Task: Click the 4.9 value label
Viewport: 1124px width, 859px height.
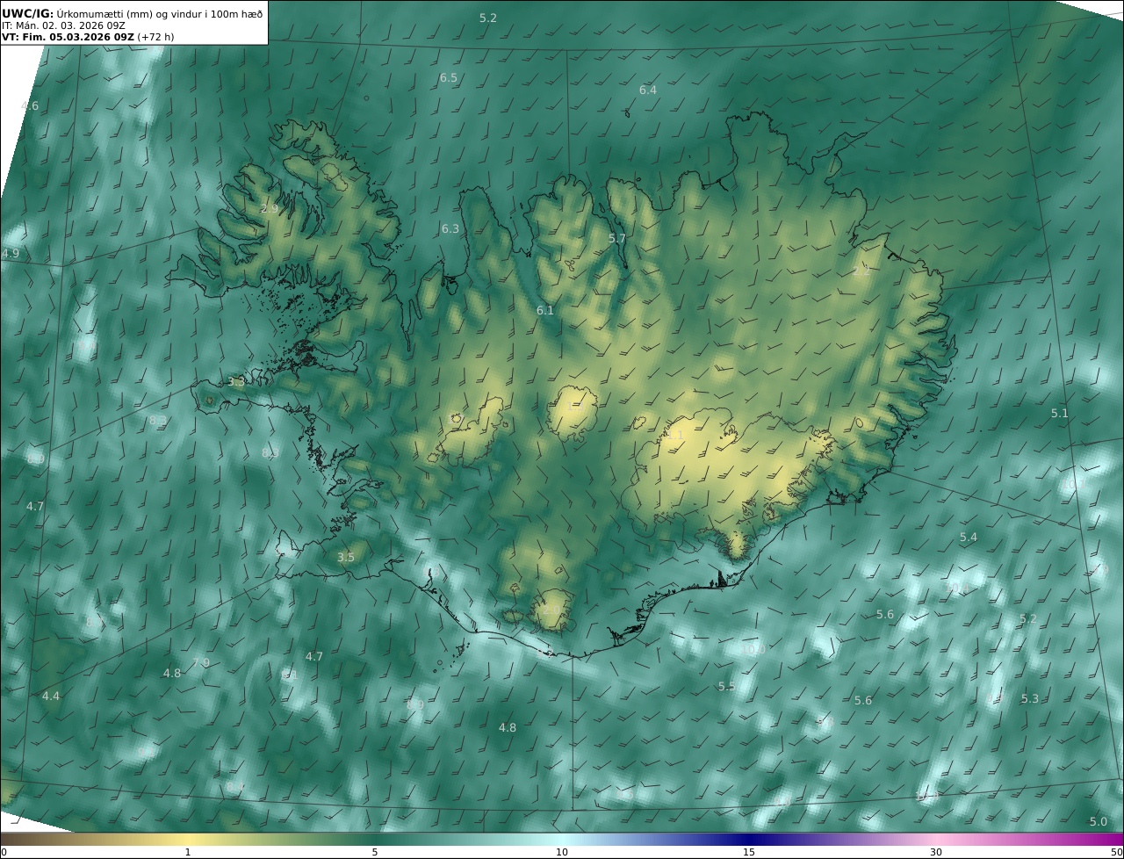Action: click(11, 254)
